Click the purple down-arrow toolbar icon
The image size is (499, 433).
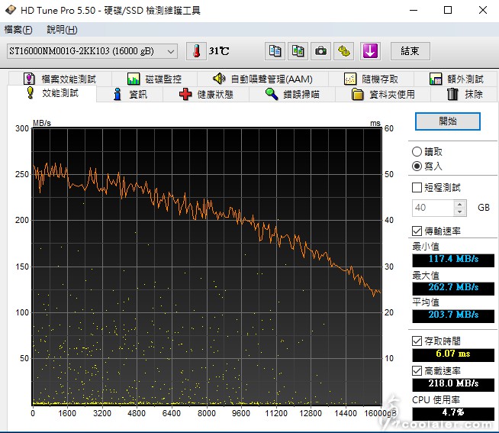(x=370, y=51)
